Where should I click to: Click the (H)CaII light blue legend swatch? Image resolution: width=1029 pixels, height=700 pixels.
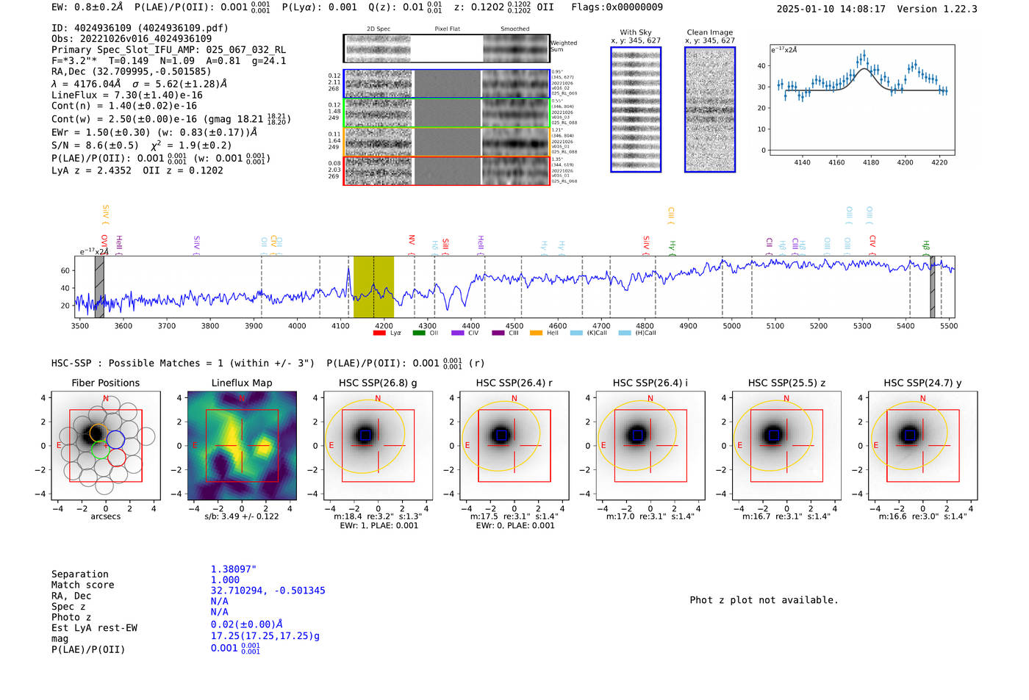(x=625, y=333)
